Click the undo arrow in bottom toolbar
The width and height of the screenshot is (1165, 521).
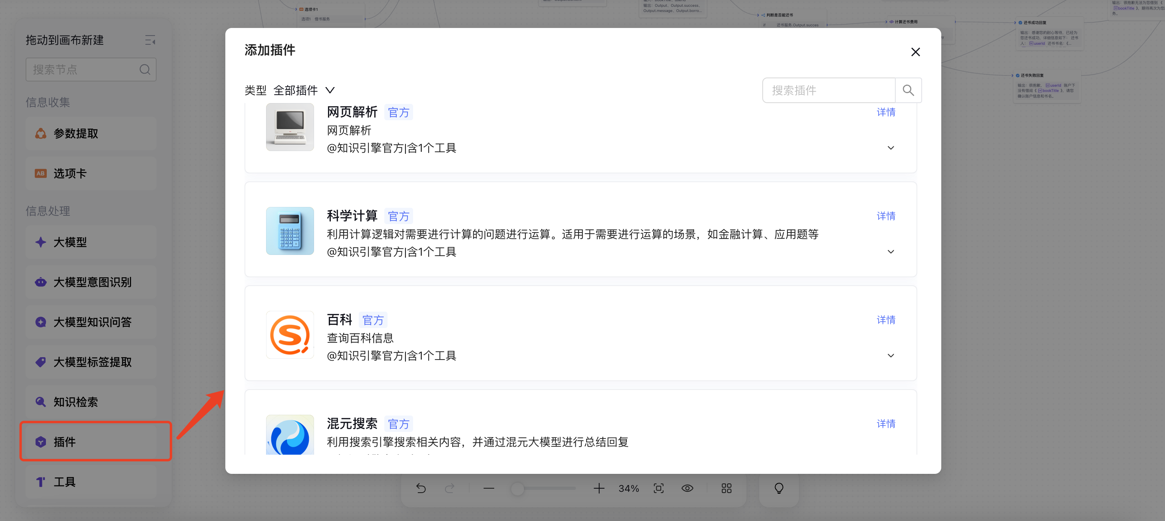(x=421, y=488)
